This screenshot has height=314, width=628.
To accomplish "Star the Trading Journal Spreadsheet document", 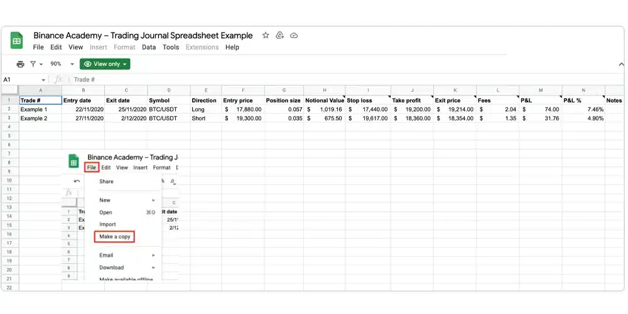I will pos(266,35).
